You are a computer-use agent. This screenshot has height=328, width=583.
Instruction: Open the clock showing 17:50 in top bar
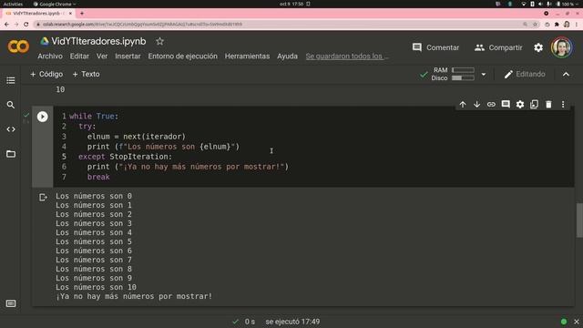(291, 4)
